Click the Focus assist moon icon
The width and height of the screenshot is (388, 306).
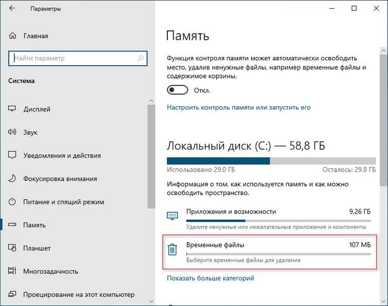(12, 179)
